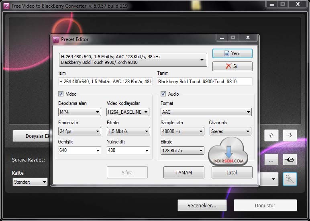Viewport: 310px width, 221px height.
Task: Open the Depolama alanı MP4 dropdown
Action: point(80,112)
